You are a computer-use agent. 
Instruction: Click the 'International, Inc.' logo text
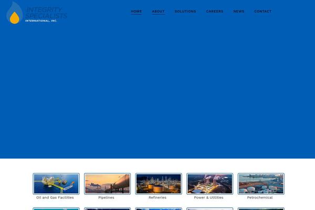tap(41, 20)
